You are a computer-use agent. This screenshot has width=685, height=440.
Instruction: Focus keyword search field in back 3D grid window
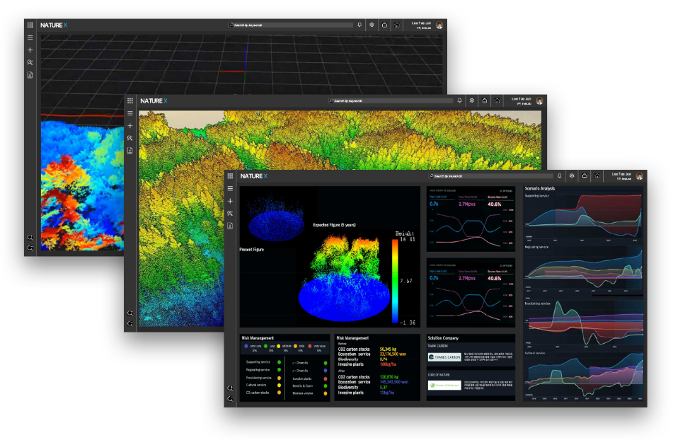(291, 25)
